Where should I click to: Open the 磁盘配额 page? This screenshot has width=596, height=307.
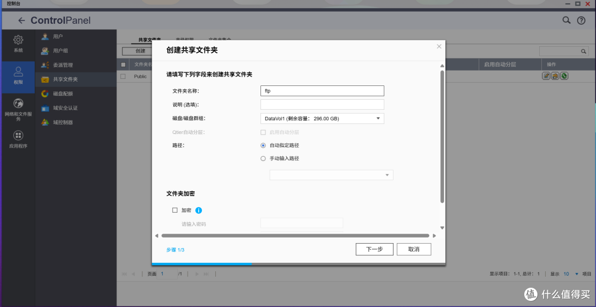[76, 94]
